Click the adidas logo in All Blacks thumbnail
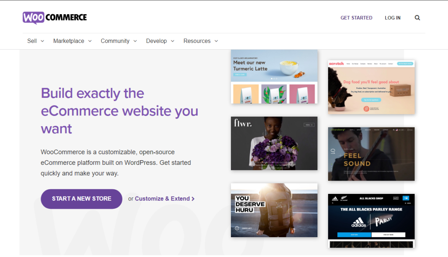 tap(358, 222)
